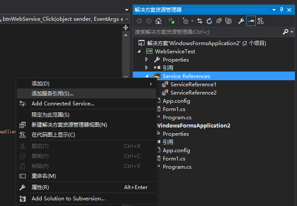Select the solution 'WindowsFormsApplication2' root node
Image resolution: width=297 pixels, height=206 pixels.
click(206, 43)
